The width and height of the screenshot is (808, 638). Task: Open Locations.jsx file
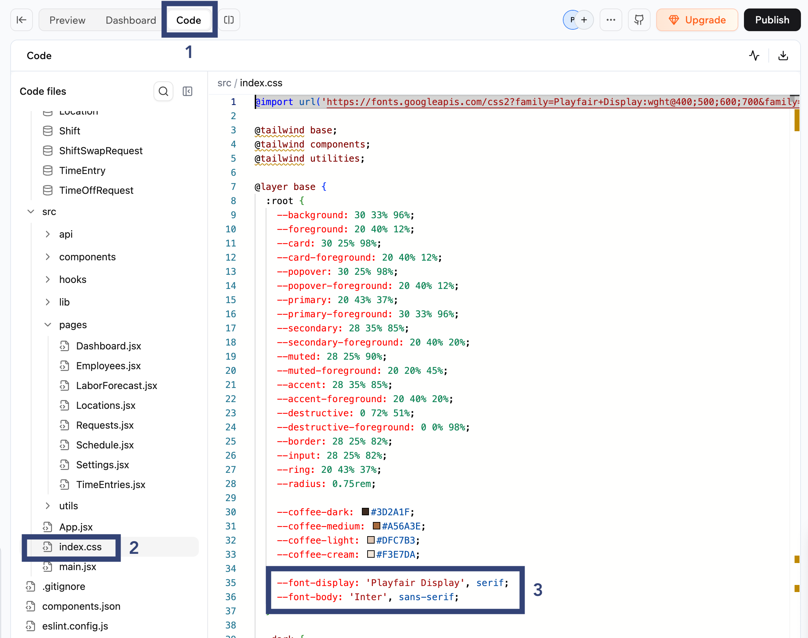pyautogui.click(x=106, y=405)
